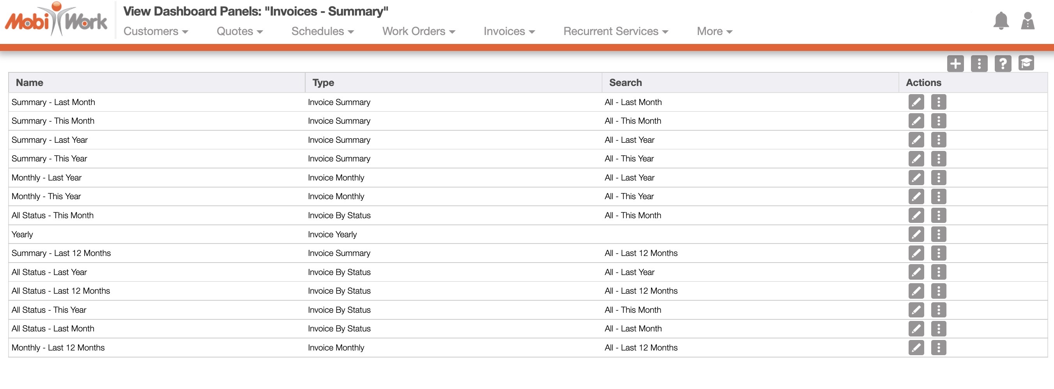This screenshot has width=1054, height=389.
Task: Click the add new panel plus icon
Action: click(955, 64)
